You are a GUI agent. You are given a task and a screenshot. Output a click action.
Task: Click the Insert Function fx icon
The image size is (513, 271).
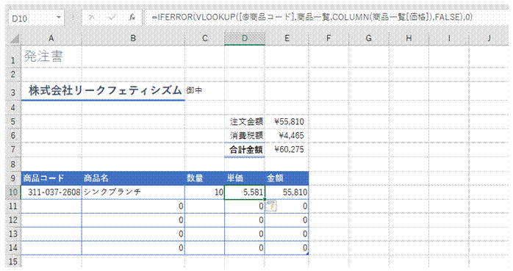pos(132,18)
